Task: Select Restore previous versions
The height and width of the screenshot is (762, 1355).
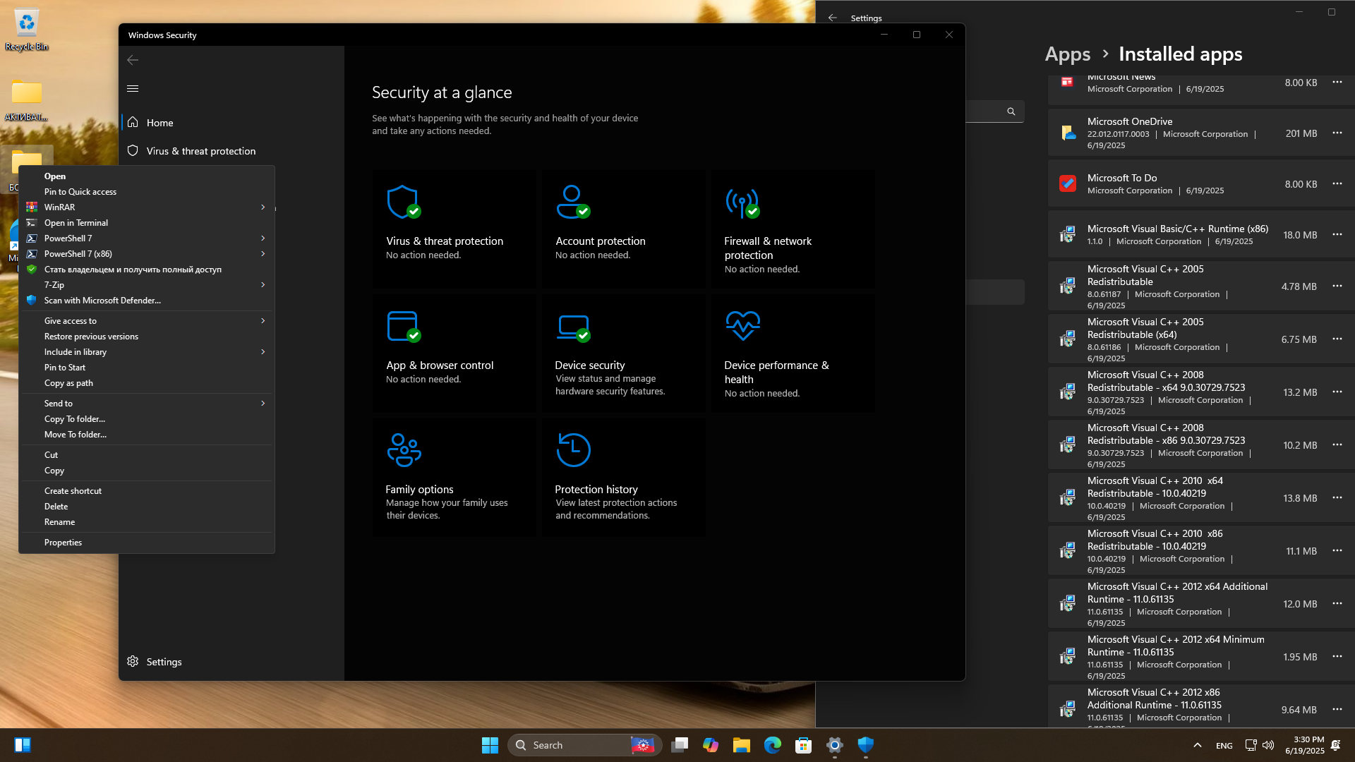Action: 147,337
